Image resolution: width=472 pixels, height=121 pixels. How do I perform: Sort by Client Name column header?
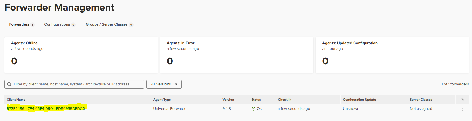(x=16, y=100)
